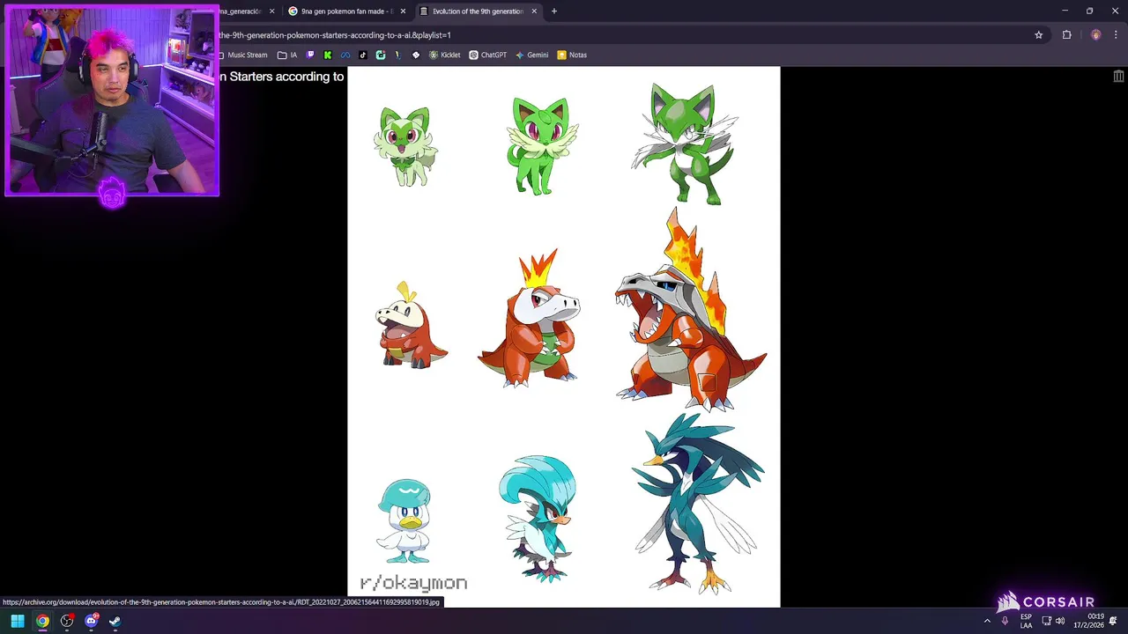Open Discord from the taskbar
1128x634 pixels.
click(91, 621)
